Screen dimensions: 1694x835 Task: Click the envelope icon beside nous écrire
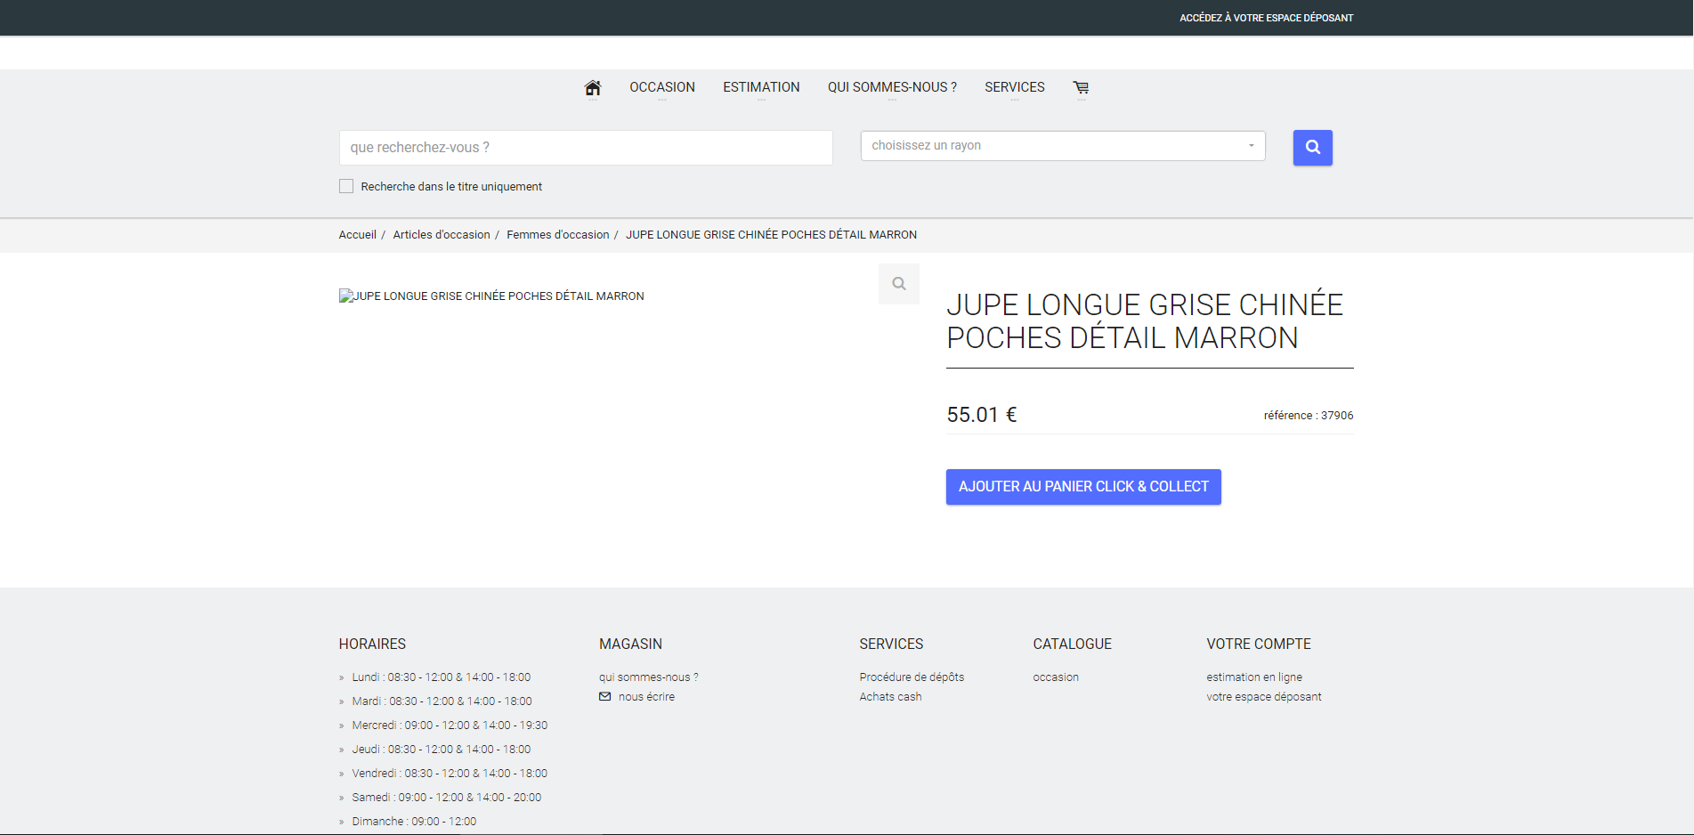pyautogui.click(x=605, y=697)
